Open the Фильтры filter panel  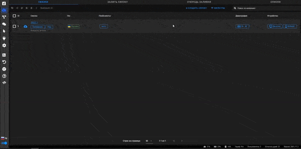(218, 8)
